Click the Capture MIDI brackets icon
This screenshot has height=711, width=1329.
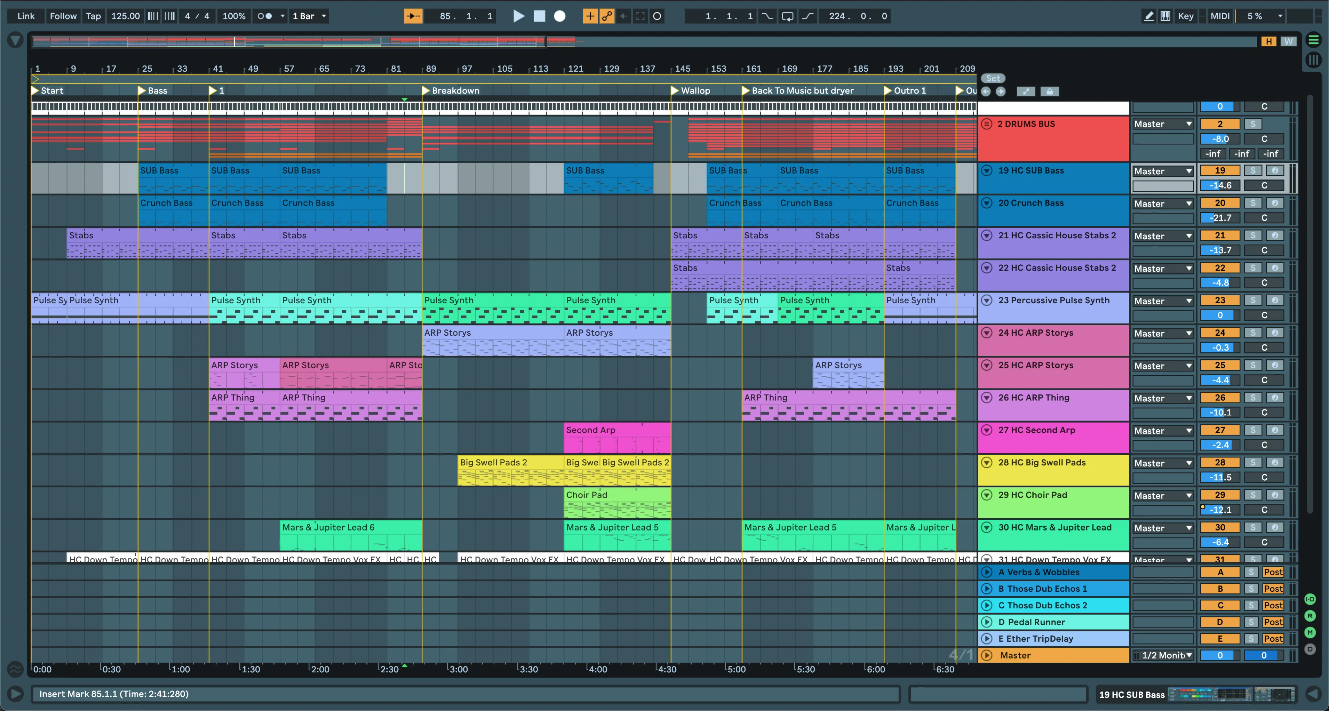tap(640, 16)
